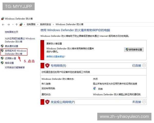Click red shield icon for 来宾或公用网络(P)
The width and height of the screenshot is (154, 123).
(47, 102)
